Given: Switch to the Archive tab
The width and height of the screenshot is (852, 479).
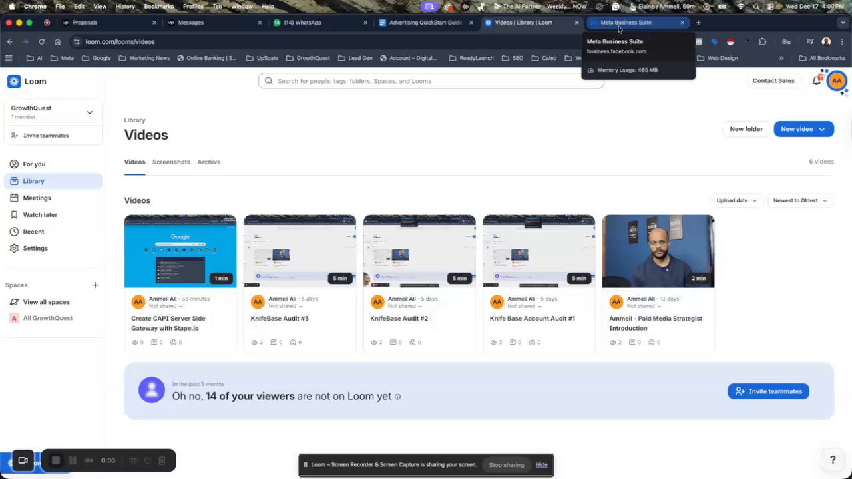Looking at the screenshot, I should pos(209,162).
